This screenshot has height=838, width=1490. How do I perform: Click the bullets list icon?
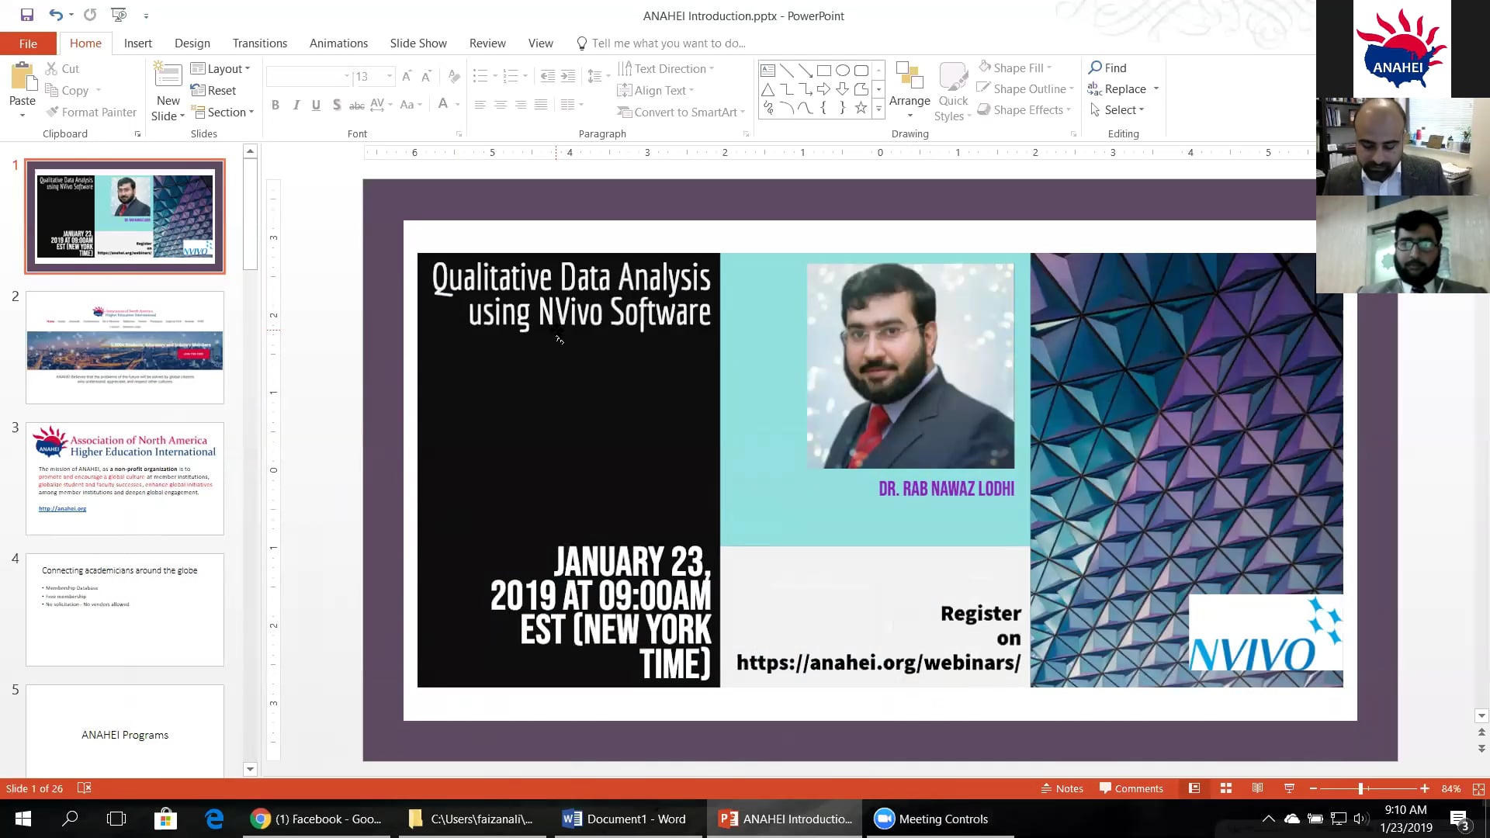pyautogui.click(x=480, y=76)
